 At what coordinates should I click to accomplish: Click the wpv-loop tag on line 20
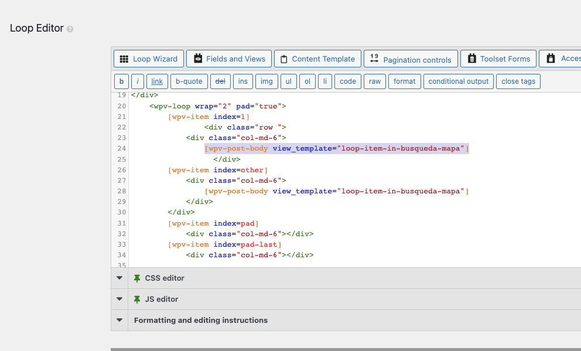coord(218,107)
